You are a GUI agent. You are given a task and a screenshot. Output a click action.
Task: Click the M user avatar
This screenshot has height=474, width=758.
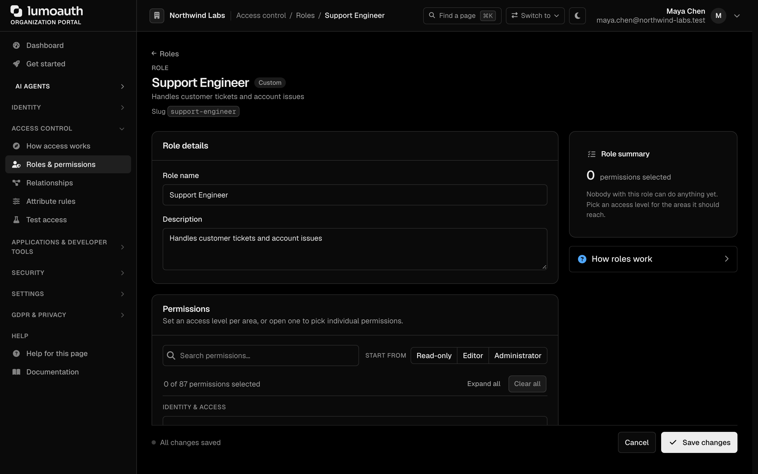[x=718, y=16]
